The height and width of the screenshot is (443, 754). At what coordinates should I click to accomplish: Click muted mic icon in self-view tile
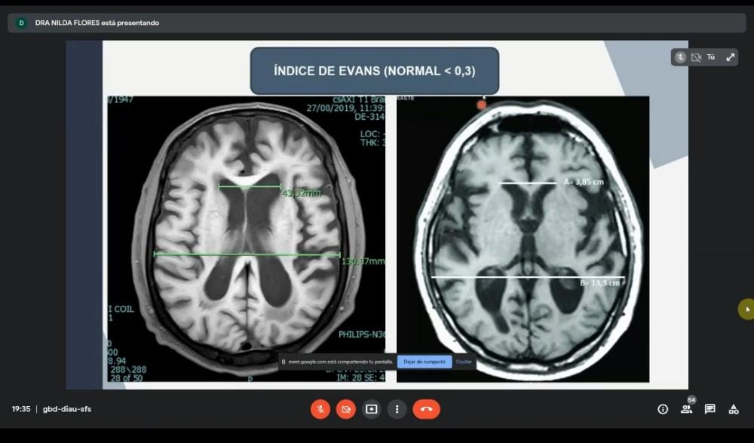click(x=680, y=57)
